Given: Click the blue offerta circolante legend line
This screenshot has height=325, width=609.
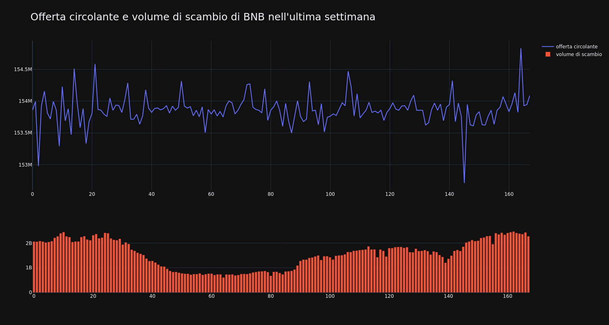Looking at the screenshot, I should tap(548, 47).
